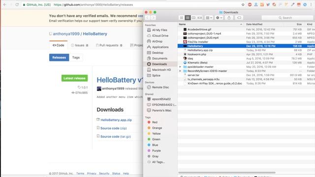Open the Finder action gear menu

[219, 18]
